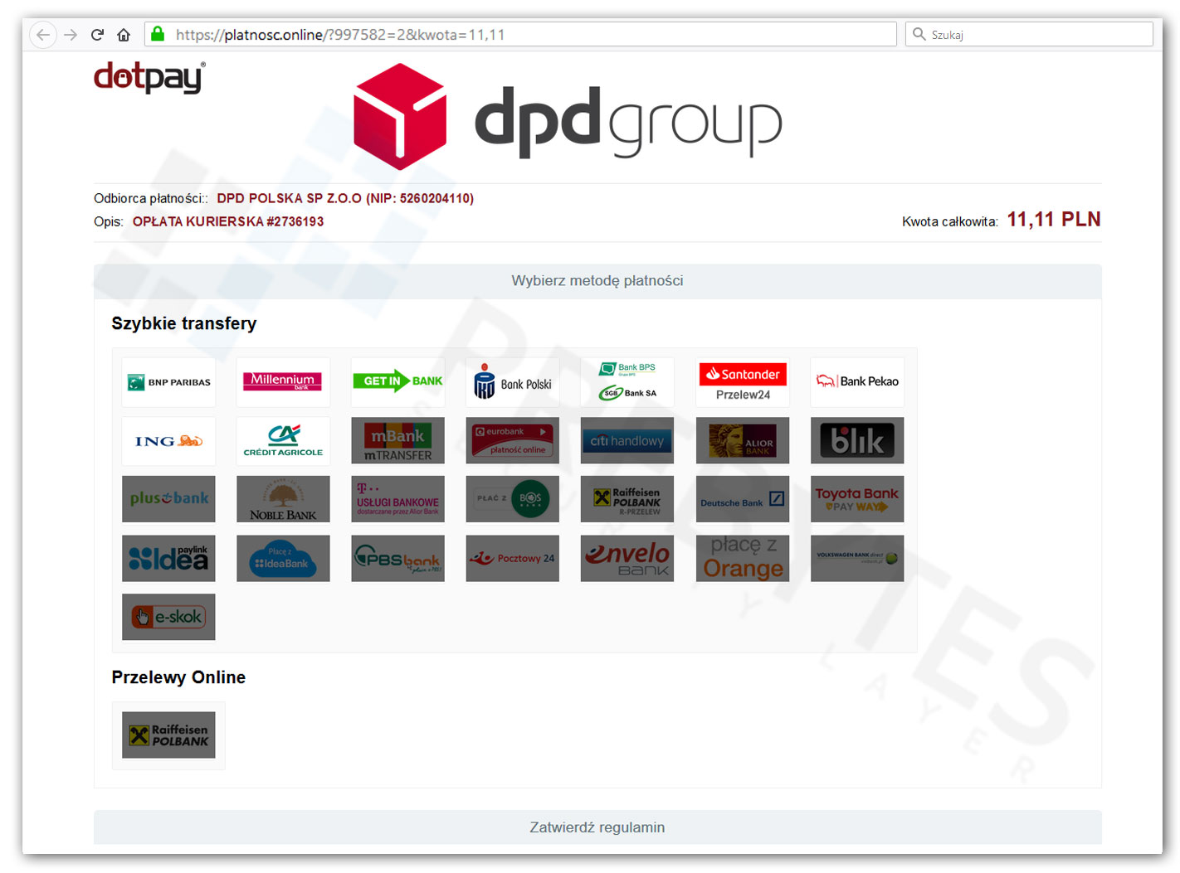
Task: Choose Pocztowy 24 payment
Action: 512,559
